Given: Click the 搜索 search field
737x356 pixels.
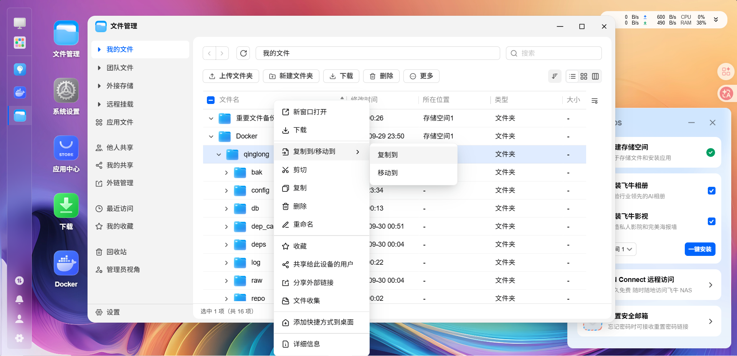Looking at the screenshot, I should (554, 53).
